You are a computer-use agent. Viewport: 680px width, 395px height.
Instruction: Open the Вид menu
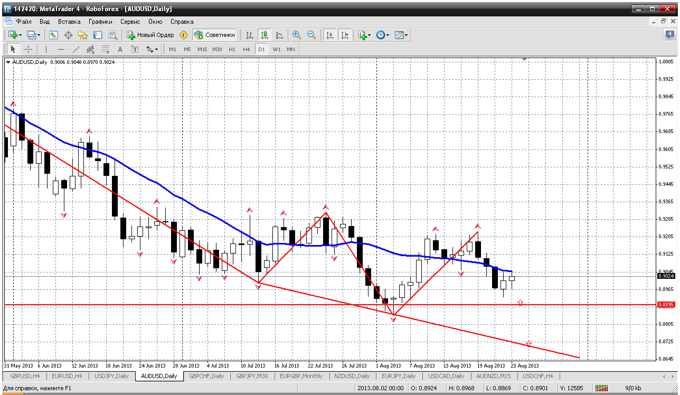pyautogui.click(x=44, y=22)
